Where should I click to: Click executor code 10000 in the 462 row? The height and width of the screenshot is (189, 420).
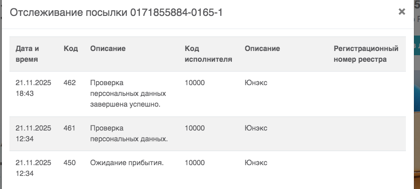(x=195, y=83)
